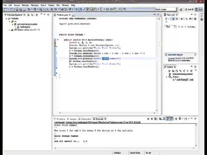Click Remove All Terminated Launches icon

(155, 119)
